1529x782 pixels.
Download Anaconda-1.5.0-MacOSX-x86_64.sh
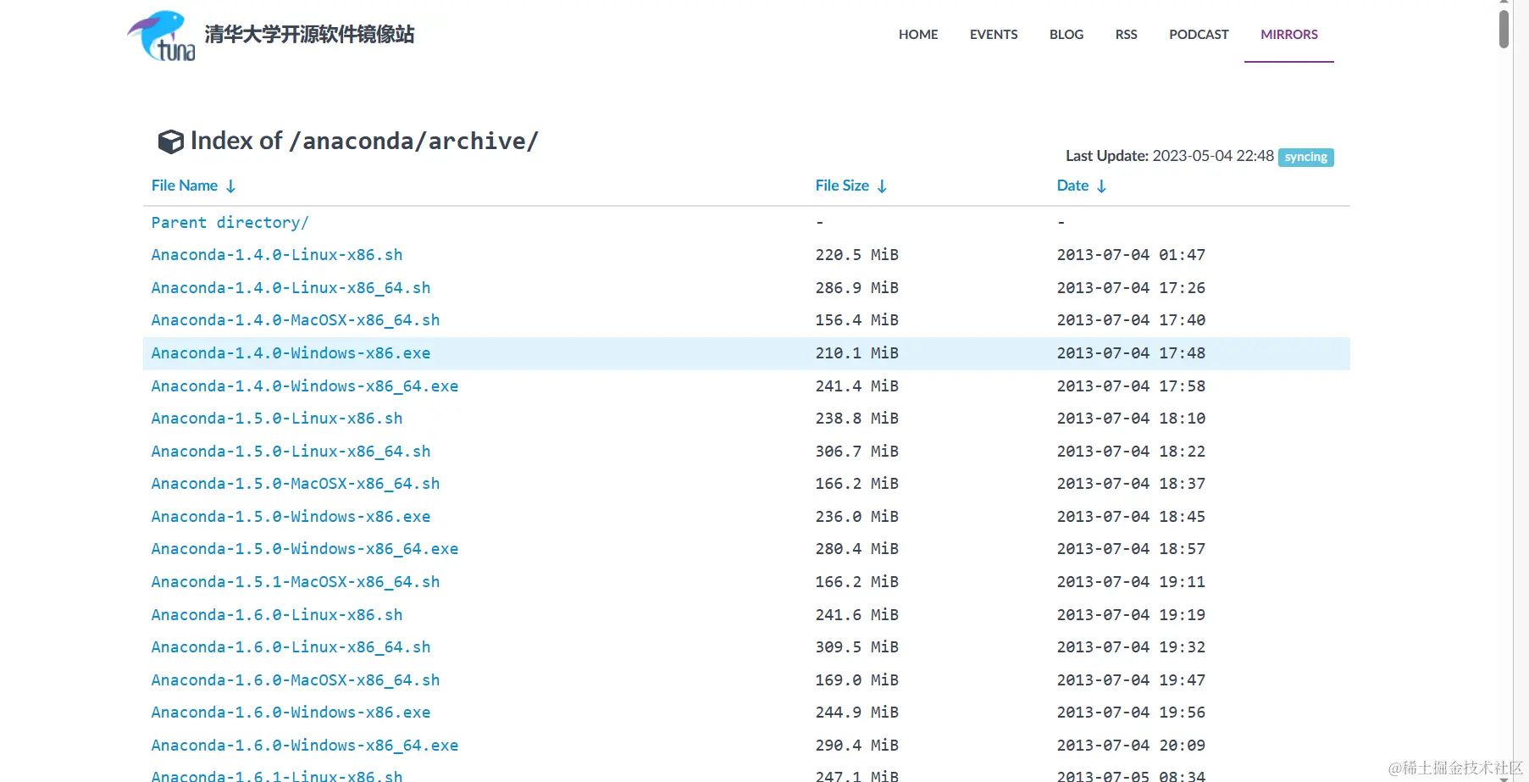[296, 484]
